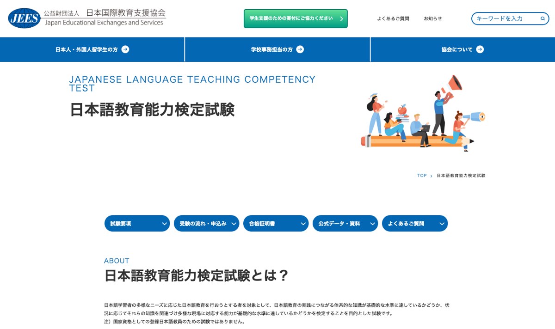Click heading 日本語教育能力検定試験とは？

coord(197,275)
